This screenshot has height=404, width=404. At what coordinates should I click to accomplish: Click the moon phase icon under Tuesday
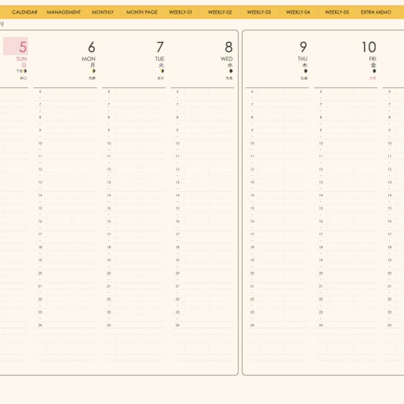point(162,71)
